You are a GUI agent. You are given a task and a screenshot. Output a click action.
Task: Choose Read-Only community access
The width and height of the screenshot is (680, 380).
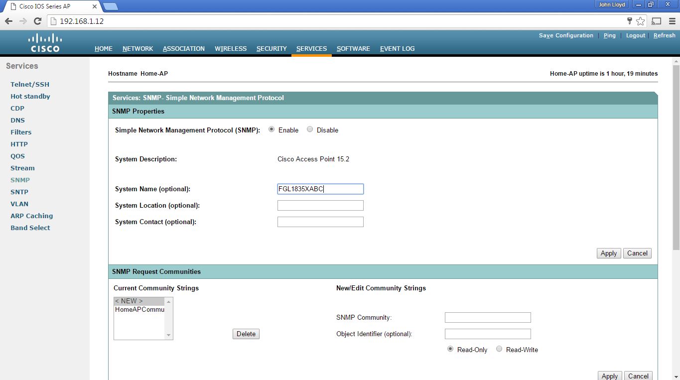tap(450, 349)
